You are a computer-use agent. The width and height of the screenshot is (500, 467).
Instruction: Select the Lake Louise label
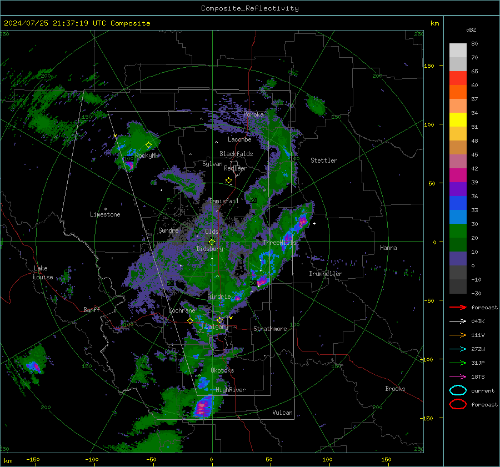[x=43, y=273]
